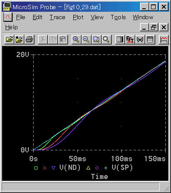Expand the Tools menu

(x=118, y=17)
